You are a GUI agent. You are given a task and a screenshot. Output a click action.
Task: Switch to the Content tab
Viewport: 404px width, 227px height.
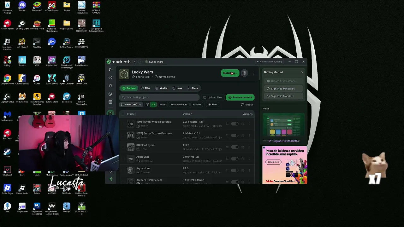click(129, 88)
